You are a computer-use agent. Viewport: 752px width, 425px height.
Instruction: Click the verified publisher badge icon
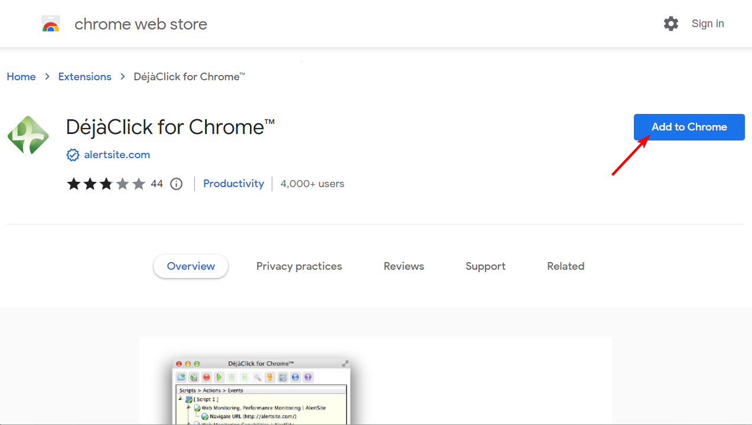point(73,155)
